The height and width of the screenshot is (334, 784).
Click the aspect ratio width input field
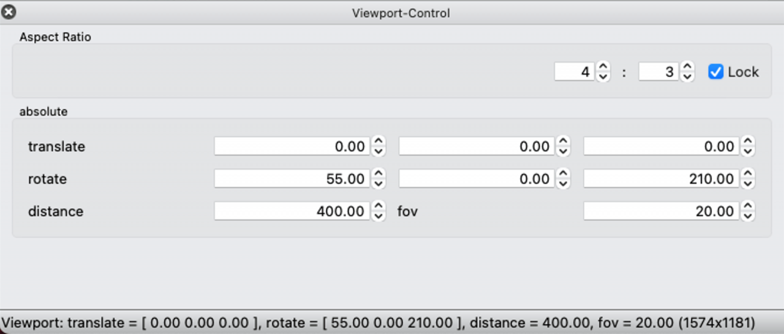tap(574, 72)
